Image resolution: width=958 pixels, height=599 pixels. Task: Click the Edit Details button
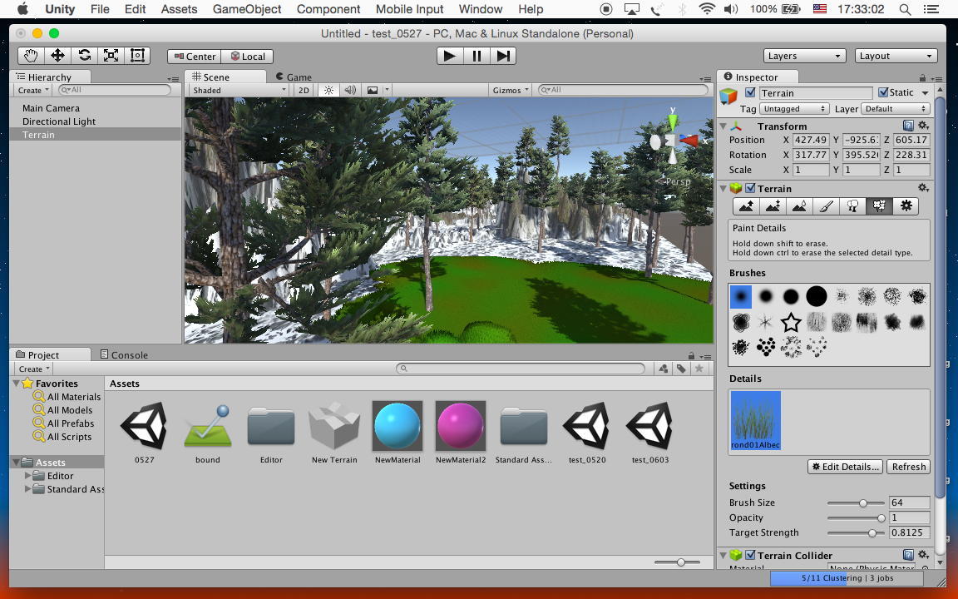point(846,467)
